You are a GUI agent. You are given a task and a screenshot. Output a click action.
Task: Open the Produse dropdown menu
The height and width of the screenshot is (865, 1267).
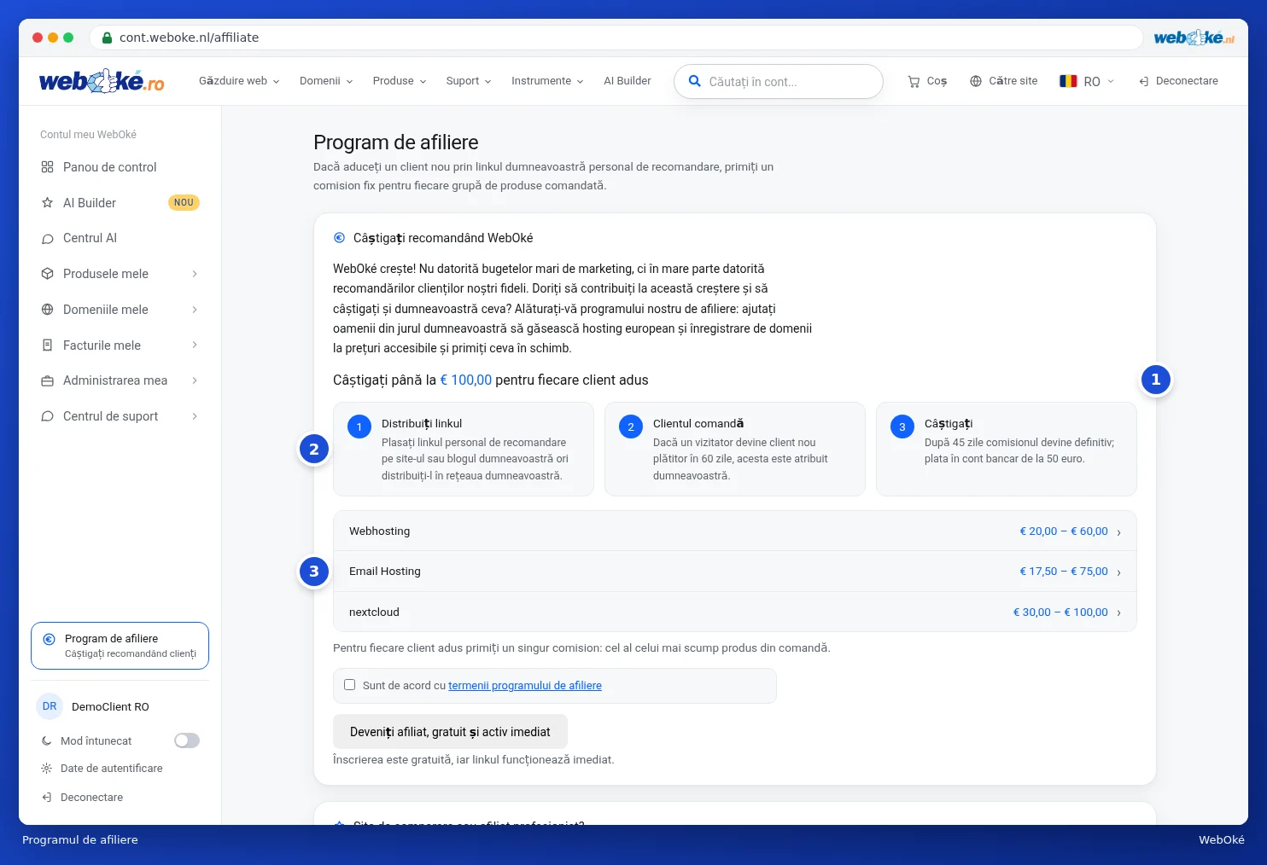[x=400, y=81]
